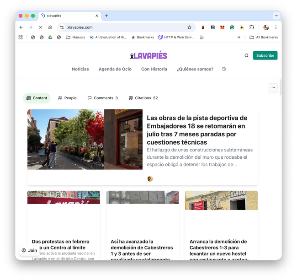Open the Embajadores 18 article photo
This screenshot has height=280, width=297.
pos(85,139)
